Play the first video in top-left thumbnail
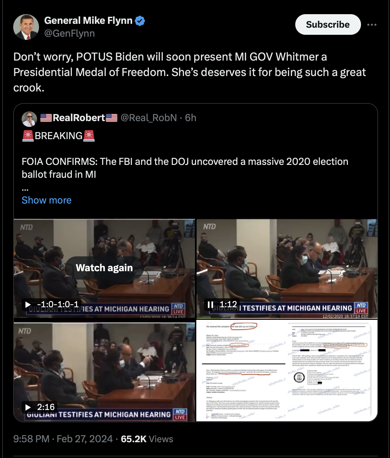This screenshot has width=390, height=458. pyautogui.click(x=28, y=304)
